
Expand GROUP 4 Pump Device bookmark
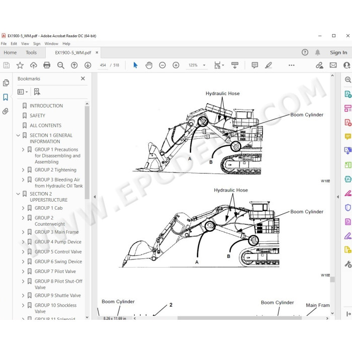23,242
